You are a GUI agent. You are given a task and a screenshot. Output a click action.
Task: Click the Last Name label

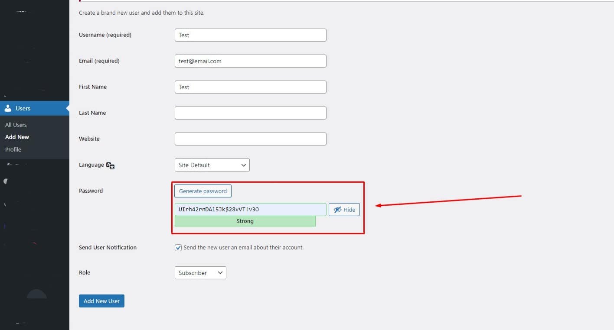92,113
